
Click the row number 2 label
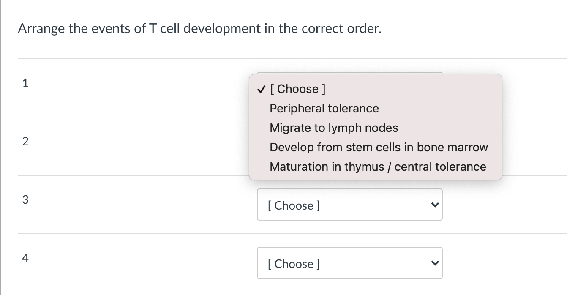coord(25,142)
